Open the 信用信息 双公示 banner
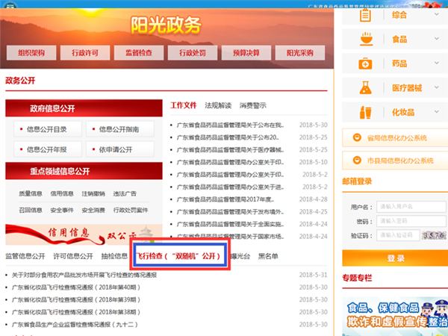 coord(83,234)
